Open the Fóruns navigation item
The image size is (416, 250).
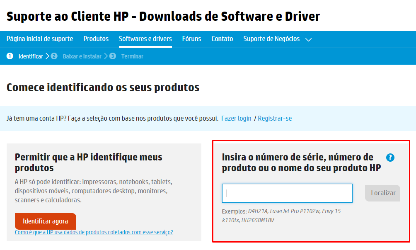click(191, 39)
